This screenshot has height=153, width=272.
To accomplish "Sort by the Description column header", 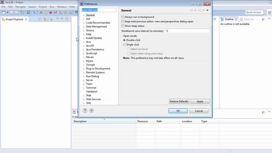I will click(104, 121).
